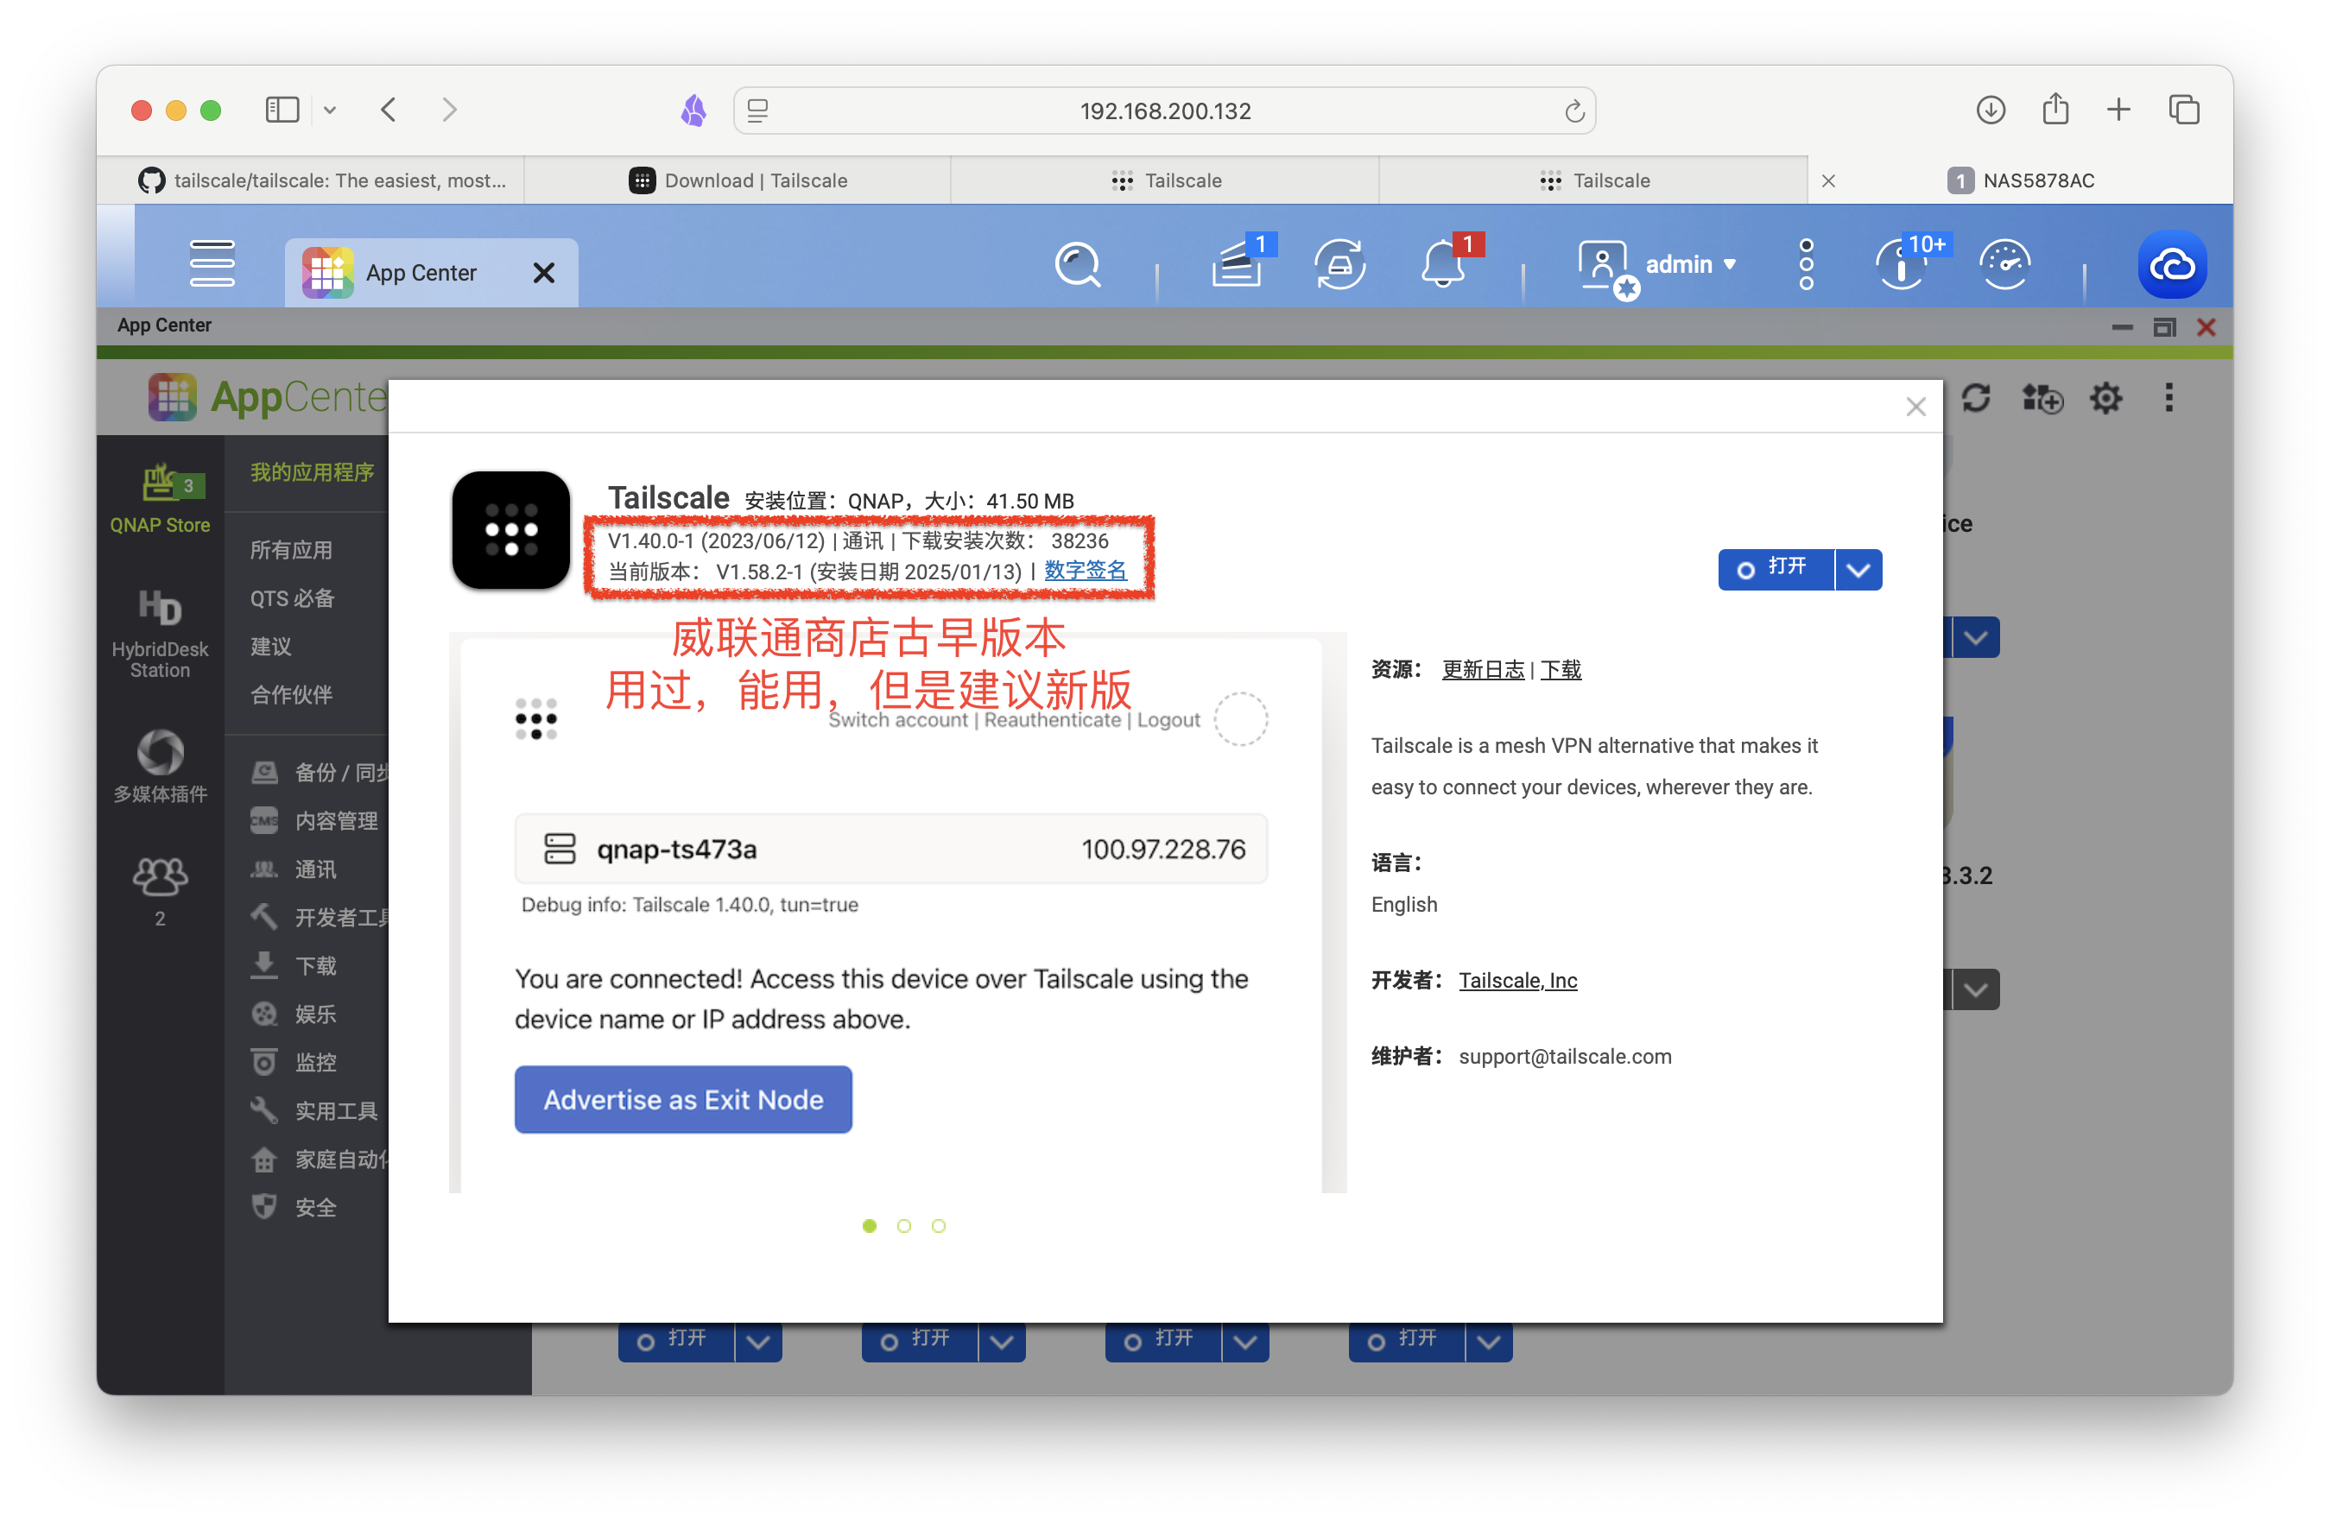Click the QTS search magnifier icon
Viewport: 2330px width, 1523px height.
1077,264
